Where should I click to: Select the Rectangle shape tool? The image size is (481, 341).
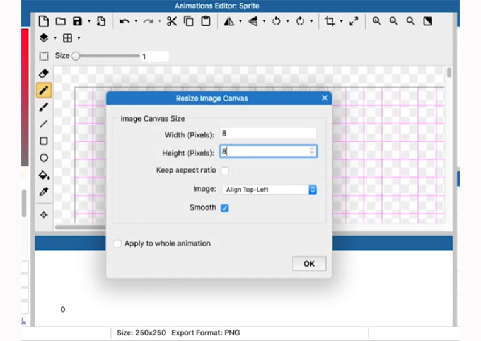pos(44,141)
